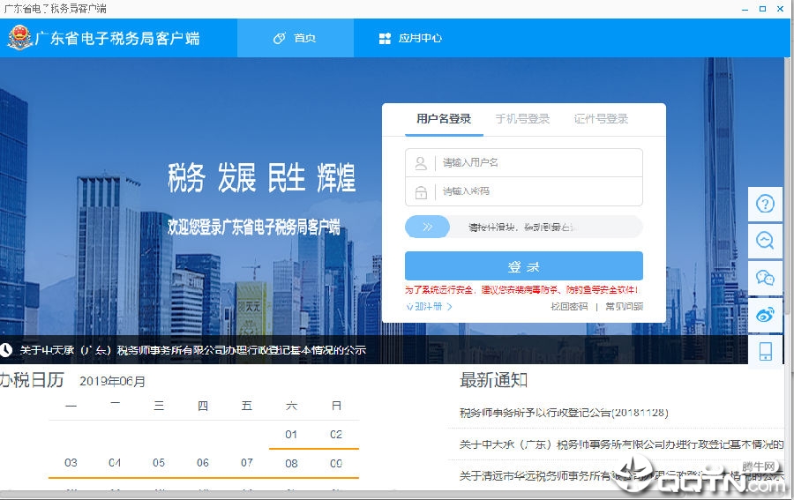The width and height of the screenshot is (794, 500).
Task: Open the mobile phone app sidebar icon
Action: (x=765, y=351)
